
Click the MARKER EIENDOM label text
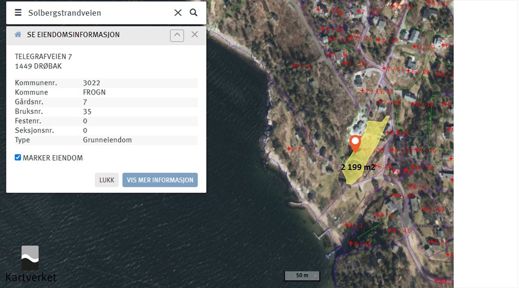pyautogui.click(x=53, y=158)
